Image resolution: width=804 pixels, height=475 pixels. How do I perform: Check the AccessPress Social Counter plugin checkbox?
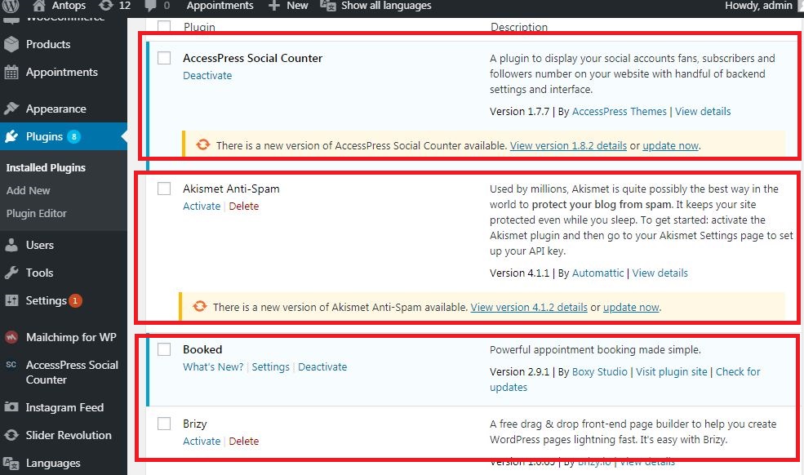[x=164, y=58]
